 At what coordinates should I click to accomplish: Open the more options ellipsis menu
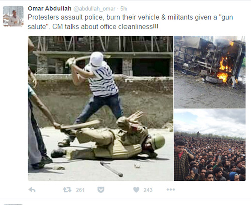pos(171,190)
